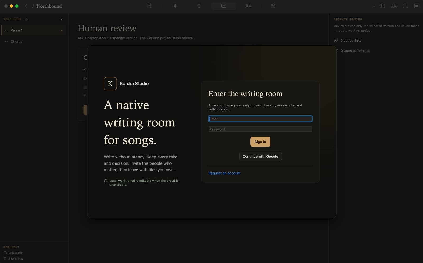Click Continue with Google
The width and height of the screenshot is (423, 263).
point(260,156)
